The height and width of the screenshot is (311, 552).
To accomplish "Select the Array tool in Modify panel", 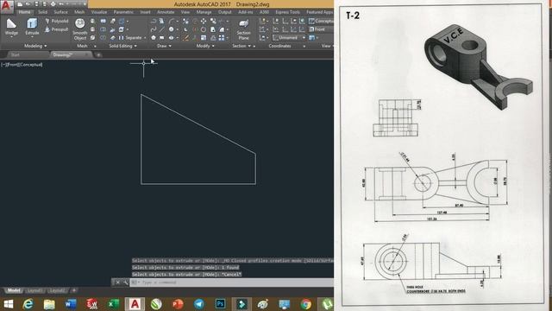I will pyautogui.click(x=222, y=38).
